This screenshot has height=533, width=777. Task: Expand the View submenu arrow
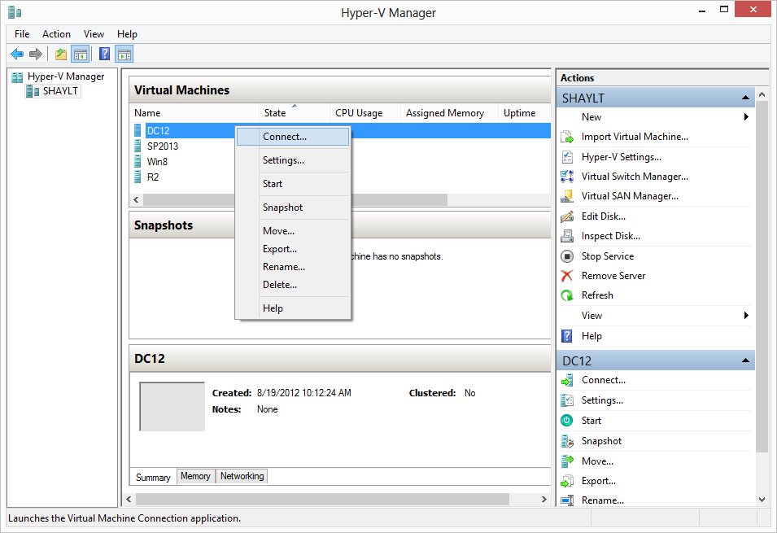tap(746, 316)
